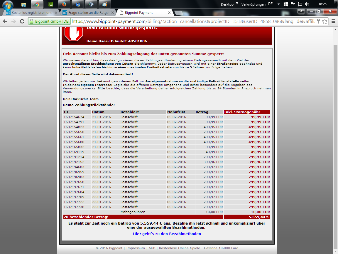Click the Deine Zahlungsrückstände heading
338x254 pixels.
click(x=89, y=105)
